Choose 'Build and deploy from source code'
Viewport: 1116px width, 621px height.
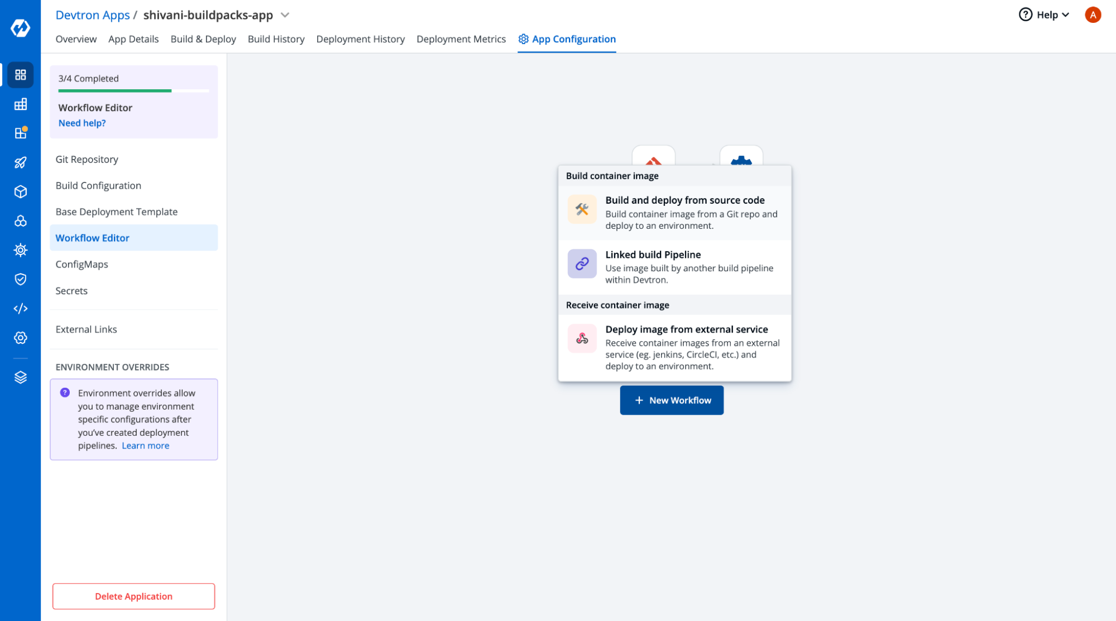[674, 213]
